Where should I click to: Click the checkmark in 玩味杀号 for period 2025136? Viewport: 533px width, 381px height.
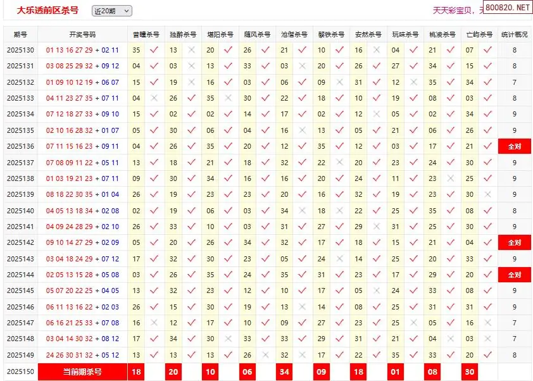pos(413,146)
